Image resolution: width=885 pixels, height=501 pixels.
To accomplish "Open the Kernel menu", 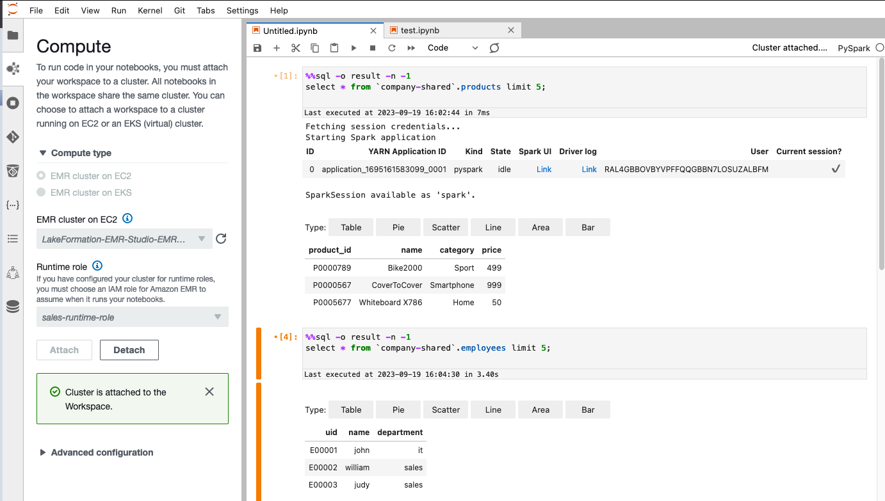I will 149,10.
